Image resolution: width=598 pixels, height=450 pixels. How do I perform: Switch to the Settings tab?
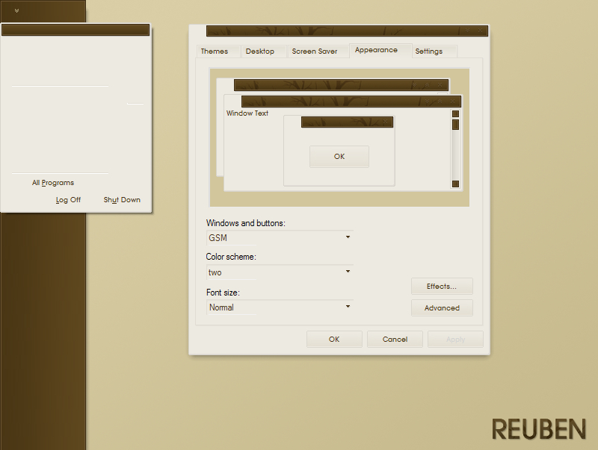(434, 51)
